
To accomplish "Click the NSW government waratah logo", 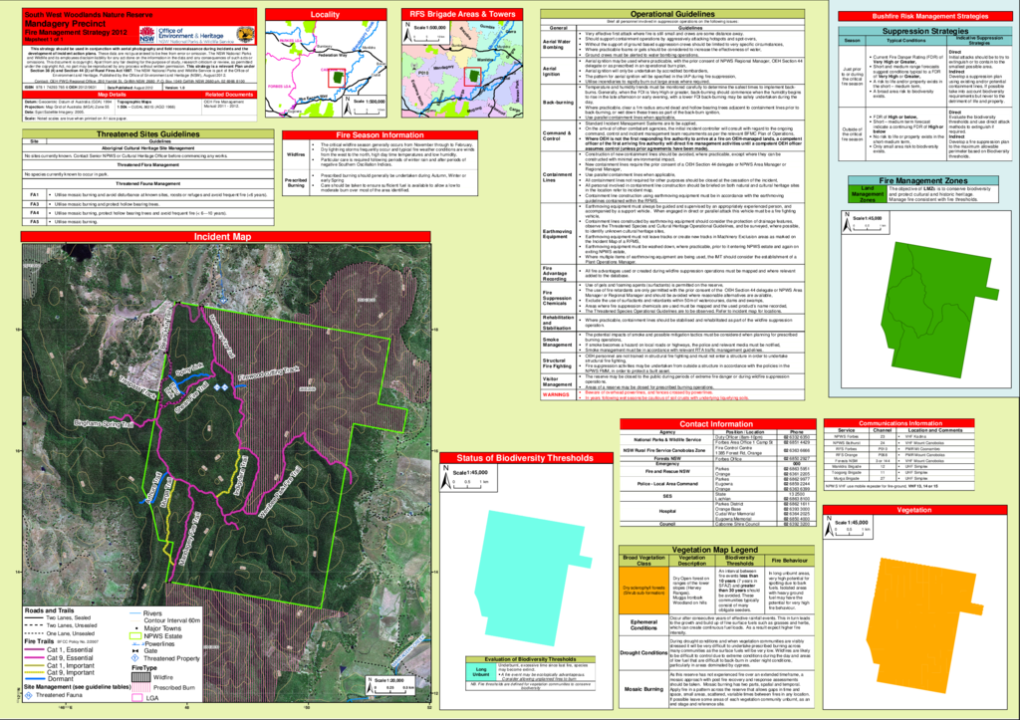I will [147, 35].
